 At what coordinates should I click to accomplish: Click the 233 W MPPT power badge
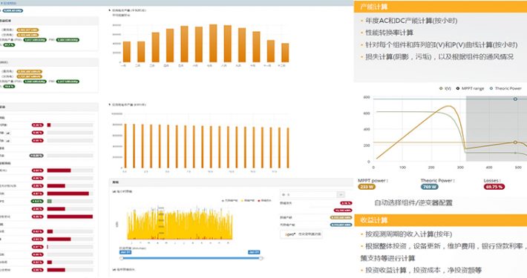367,187
